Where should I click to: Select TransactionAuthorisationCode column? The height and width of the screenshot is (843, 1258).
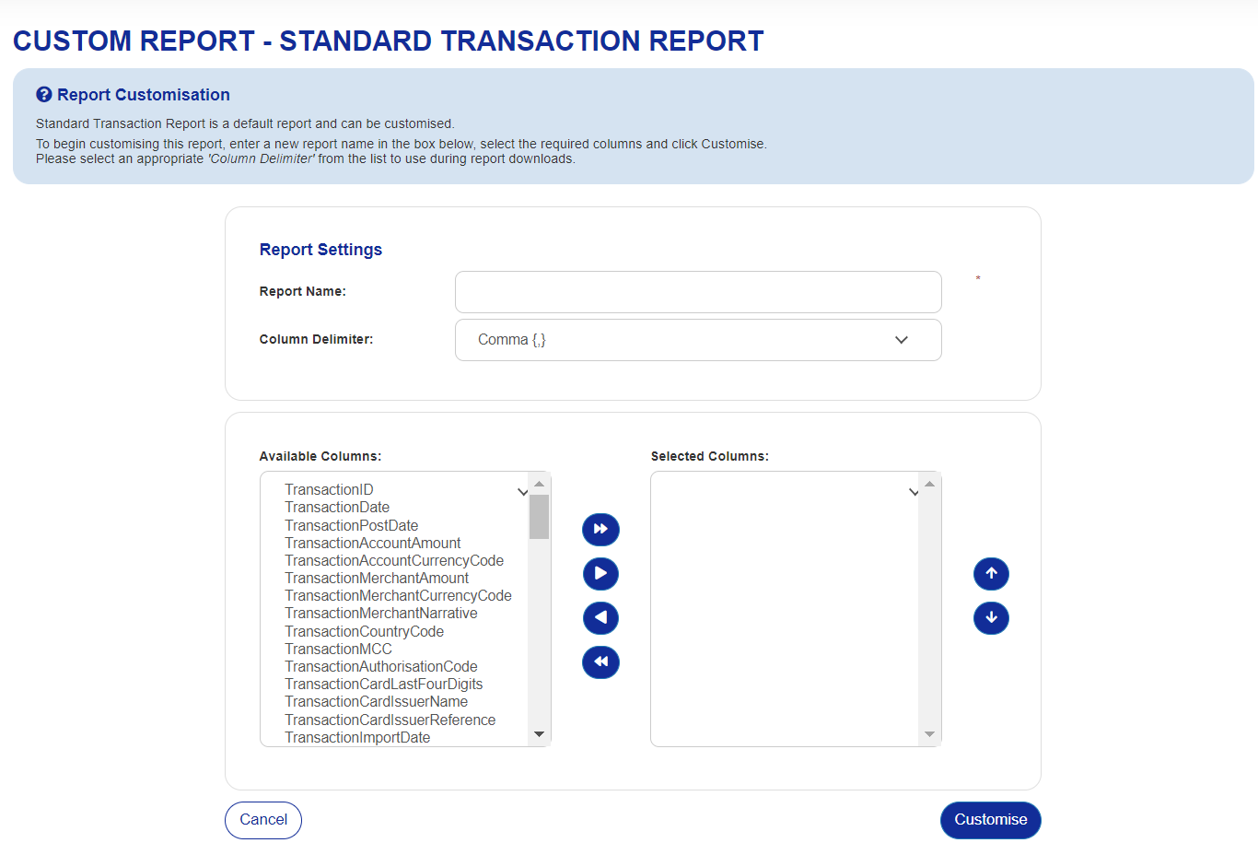[381, 666]
